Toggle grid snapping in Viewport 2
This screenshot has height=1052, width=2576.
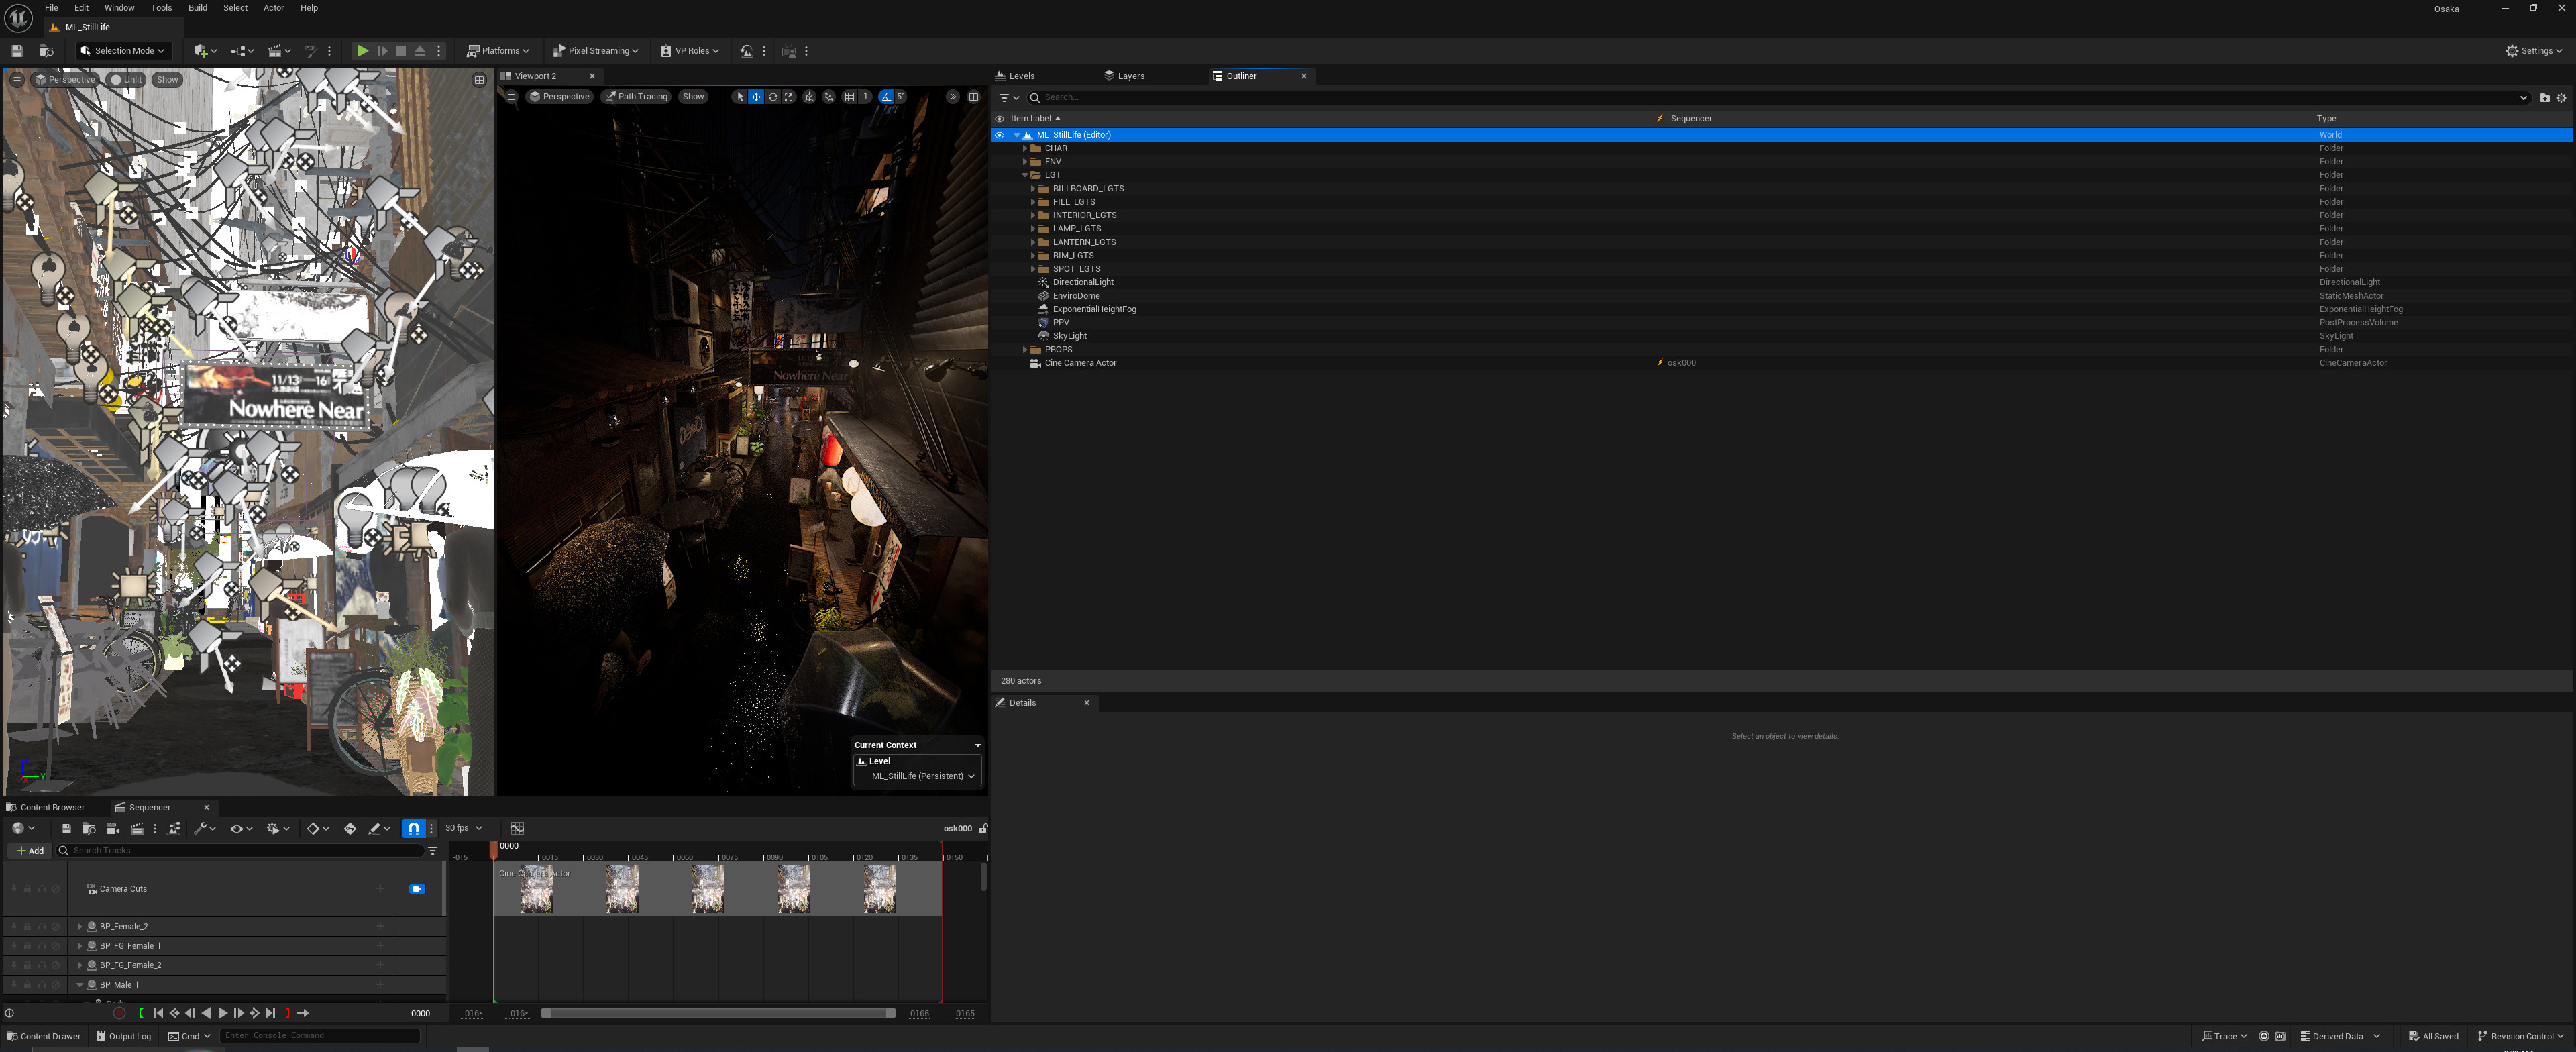click(849, 97)
